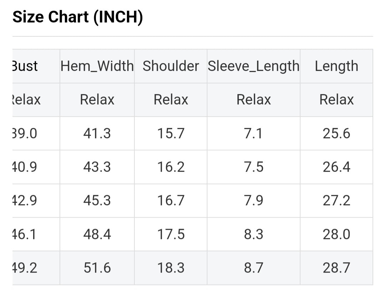Click the Relax cell under Hem_Width
The width and height of the screenshot is (385, 290).
tap(97, 100)
